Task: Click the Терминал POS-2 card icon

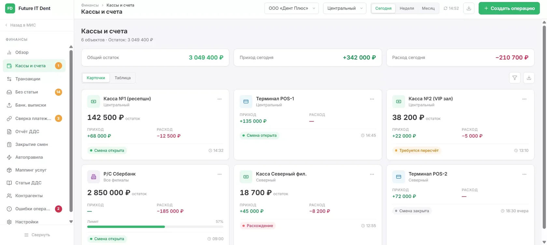Action: pyautogui.click(x=399, y=177)
